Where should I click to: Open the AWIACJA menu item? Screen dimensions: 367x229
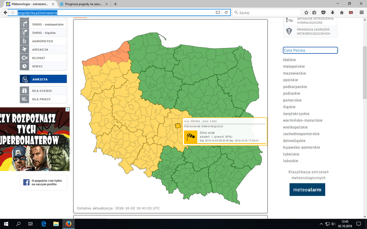click(x=43, y=49)
